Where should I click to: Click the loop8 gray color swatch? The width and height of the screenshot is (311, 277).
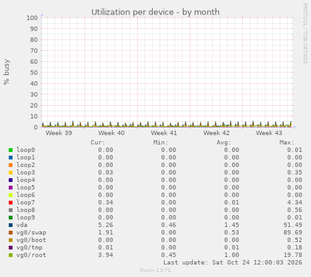coord(11,210)
